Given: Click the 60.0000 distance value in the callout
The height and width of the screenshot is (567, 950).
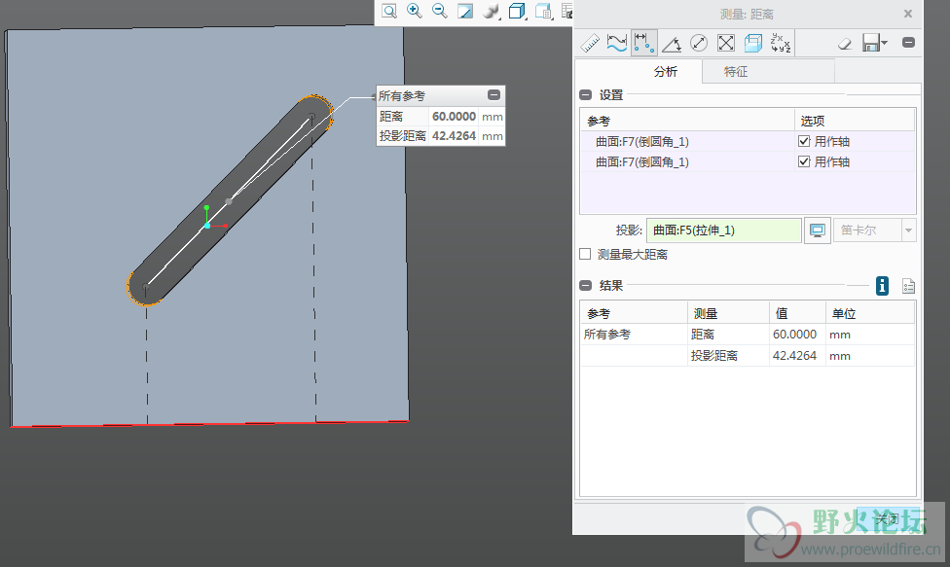Looking at the screenshot, I should point(454,116).
